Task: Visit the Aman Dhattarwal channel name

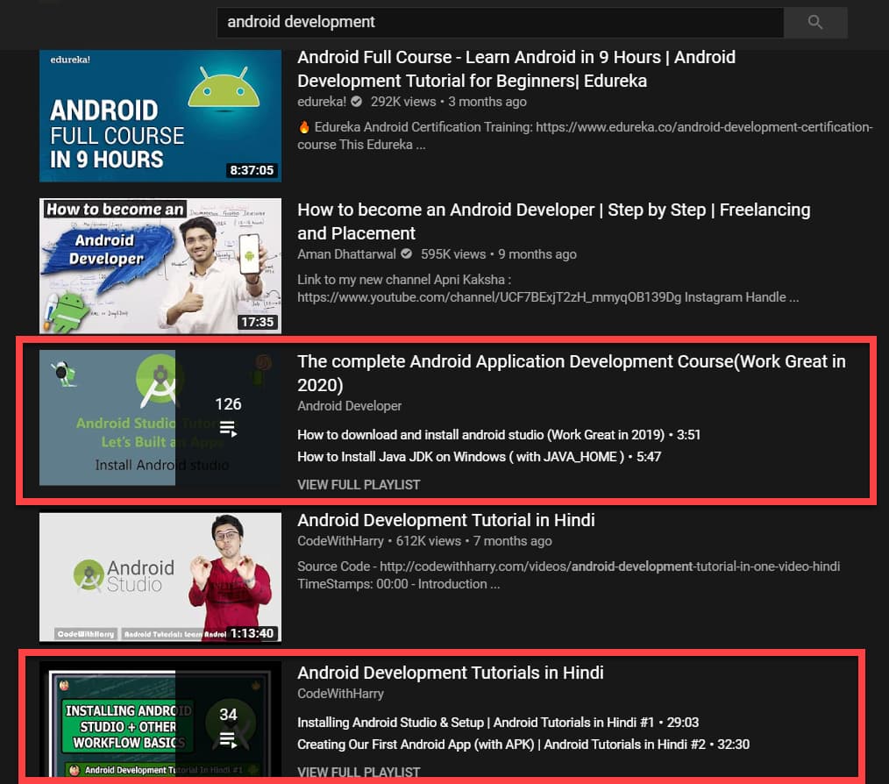Action: pyautogui.click(x=346, y=254)
